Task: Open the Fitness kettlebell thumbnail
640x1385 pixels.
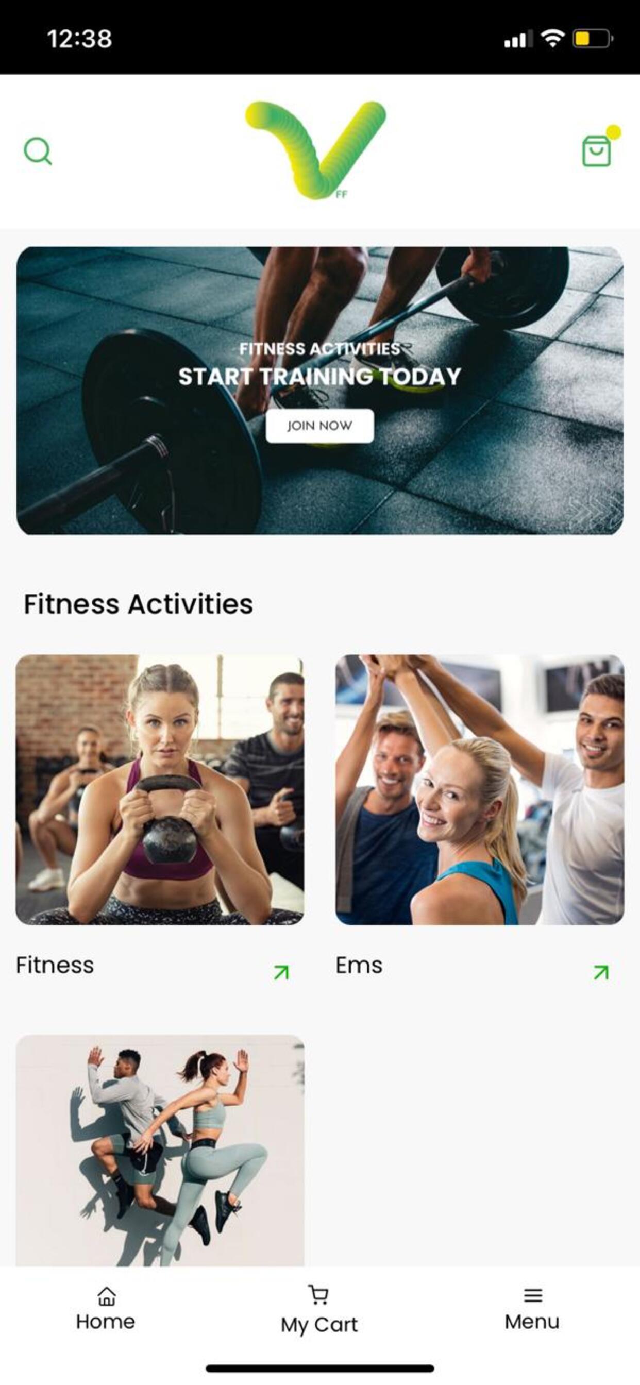Action: [160, 790]
